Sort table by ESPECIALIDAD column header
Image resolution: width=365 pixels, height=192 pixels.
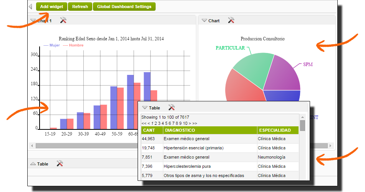tap(274, 130)
